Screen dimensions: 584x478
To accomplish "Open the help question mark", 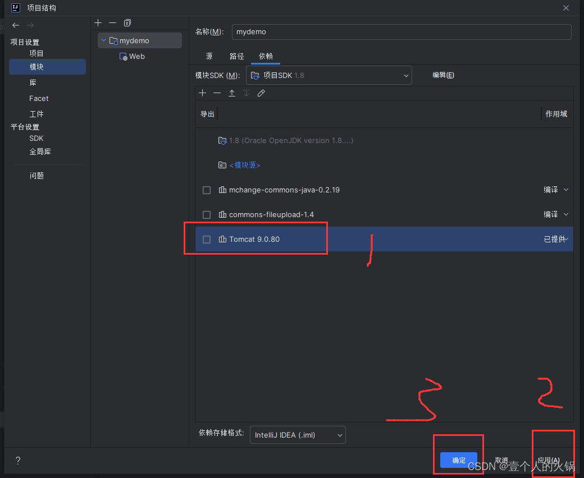I will [18, 461].
